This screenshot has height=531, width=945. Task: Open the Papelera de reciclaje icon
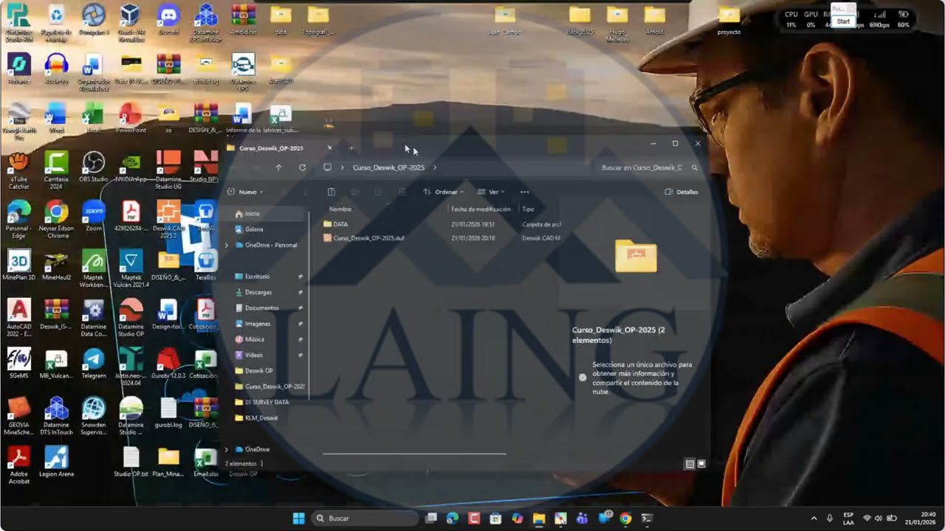pos(56,23)
